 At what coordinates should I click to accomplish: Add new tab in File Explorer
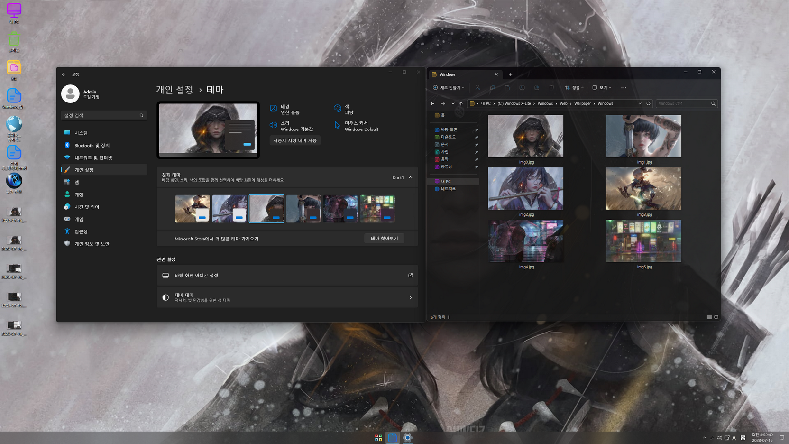[510, 74]
